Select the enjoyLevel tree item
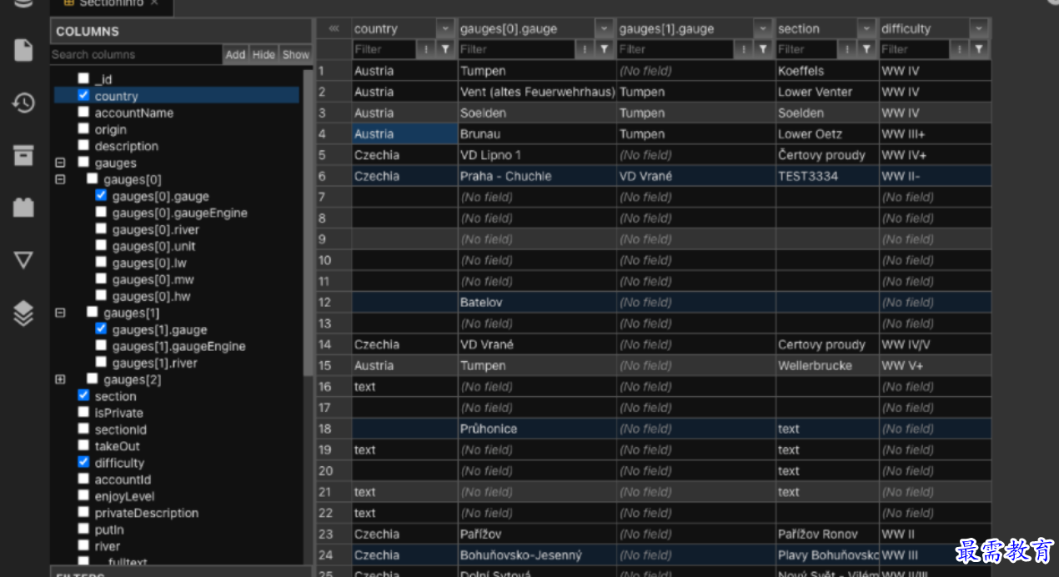Viewport: 1059px width, 577px height. click(125, 496)
